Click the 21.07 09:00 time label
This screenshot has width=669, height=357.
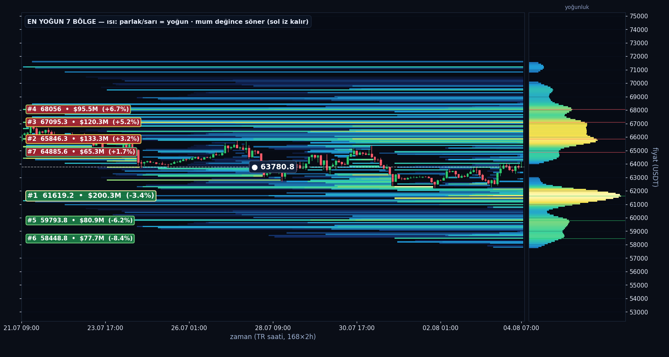21,328
